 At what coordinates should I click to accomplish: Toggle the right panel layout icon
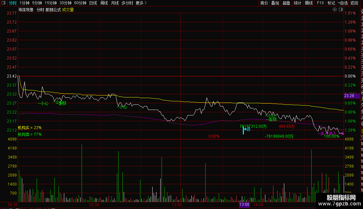tap(341, 10)
